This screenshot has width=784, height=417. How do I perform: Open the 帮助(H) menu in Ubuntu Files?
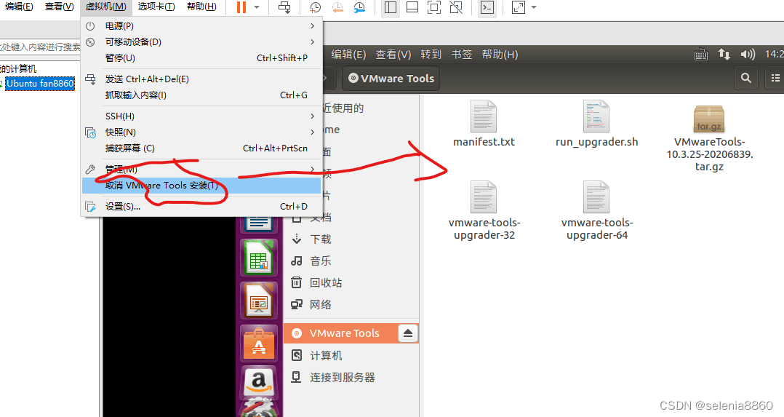[x=500, y=54]
